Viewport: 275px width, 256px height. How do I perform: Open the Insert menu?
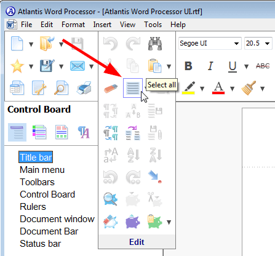[x=102, y=25]
